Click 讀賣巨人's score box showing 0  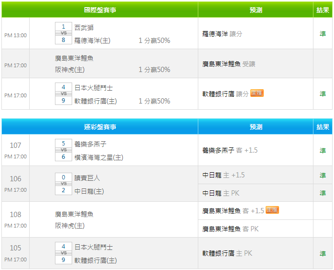[x=64, y=177]
